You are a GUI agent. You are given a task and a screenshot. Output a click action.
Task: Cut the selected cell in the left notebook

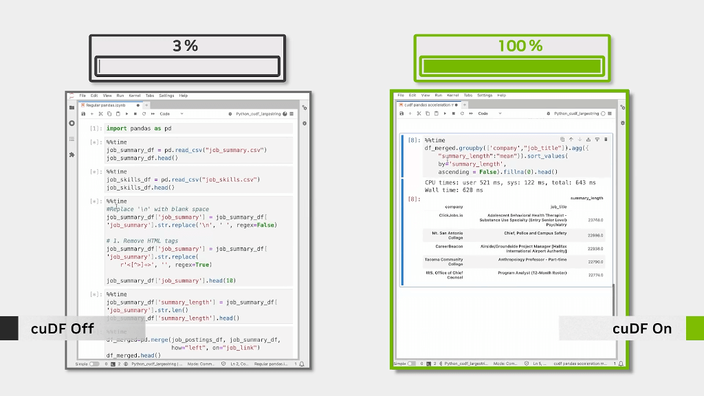(x=100, y=113)
